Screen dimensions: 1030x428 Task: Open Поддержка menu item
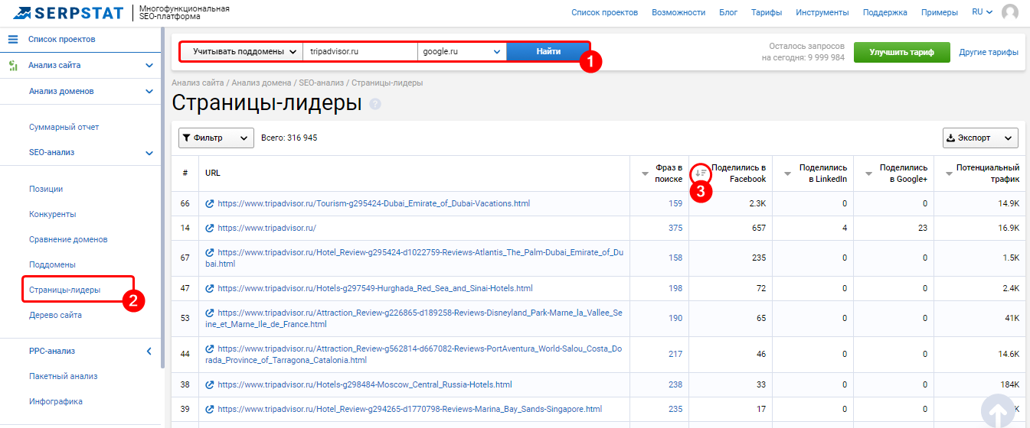(885, 12)
